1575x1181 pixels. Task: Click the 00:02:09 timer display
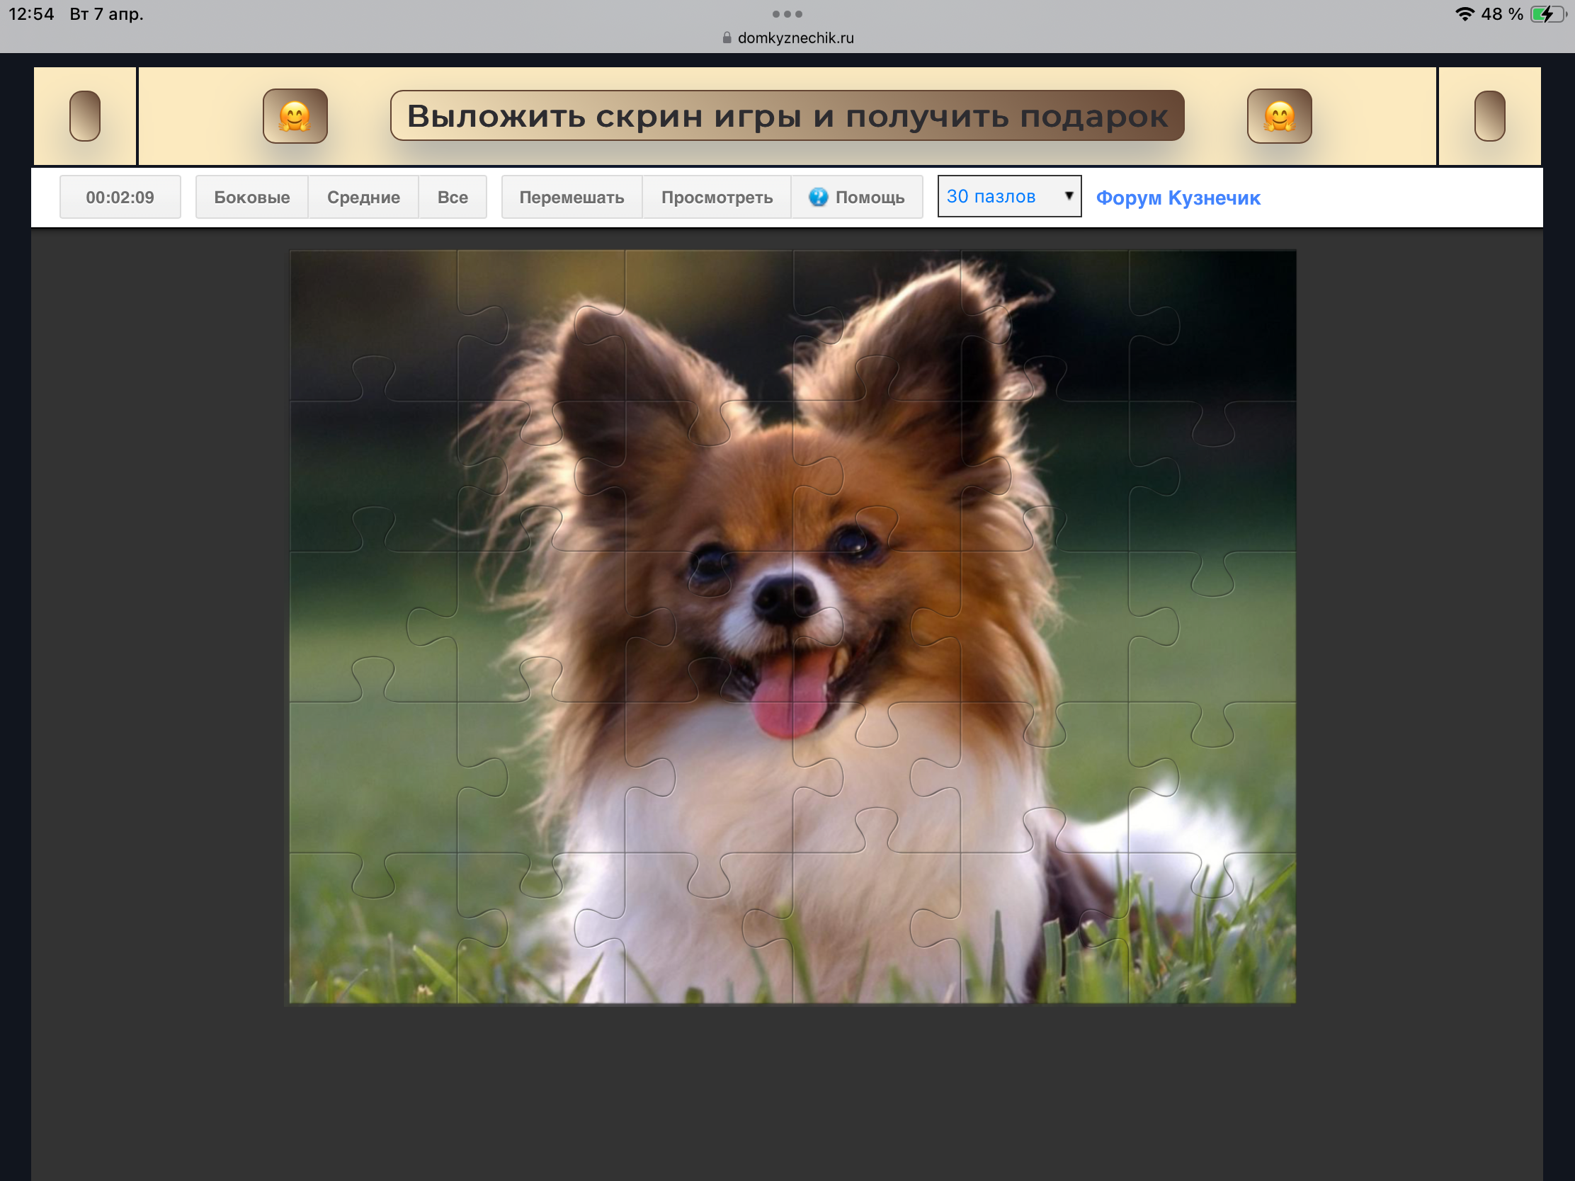[x=120, y=198]
